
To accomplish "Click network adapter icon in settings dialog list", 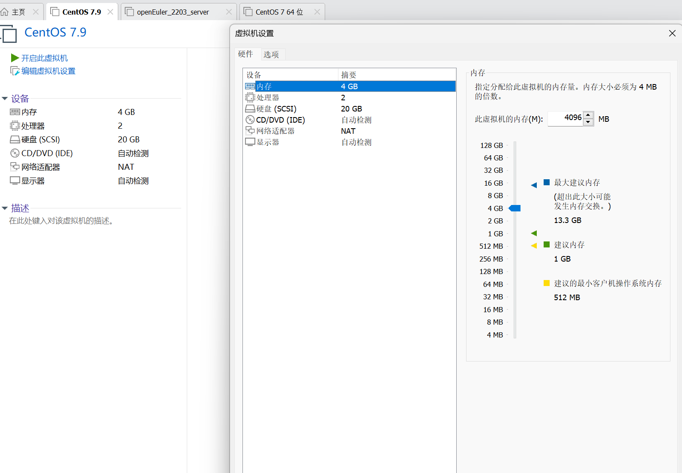I will (x=250, y=130).
